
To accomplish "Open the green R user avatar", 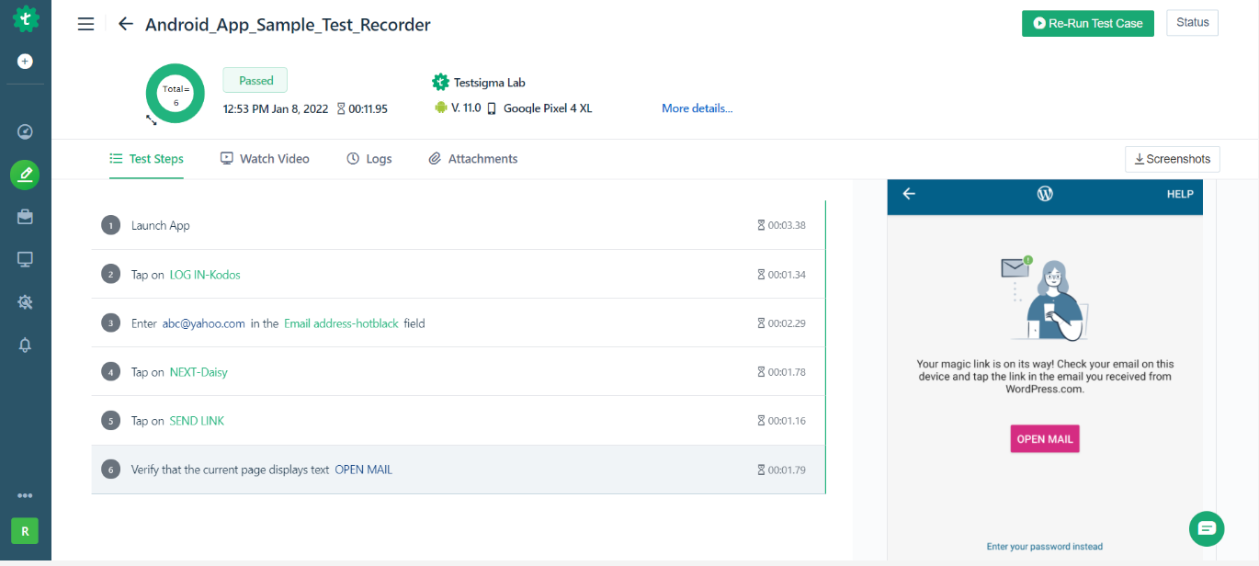I will point(25,531).
